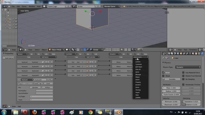Open the Sensors visibility dropdown

pyautogui.click(x=22, y=54)
